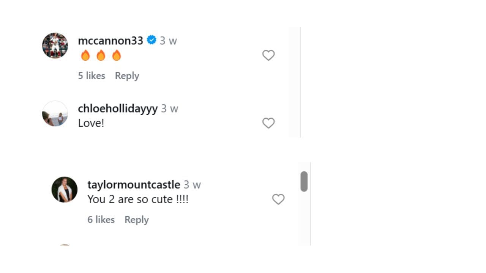Image resolution: width=486 pixels, height=273 pixels.
Task: View 6 likes on taylormountcastle's comment
Action: [101, 220]
